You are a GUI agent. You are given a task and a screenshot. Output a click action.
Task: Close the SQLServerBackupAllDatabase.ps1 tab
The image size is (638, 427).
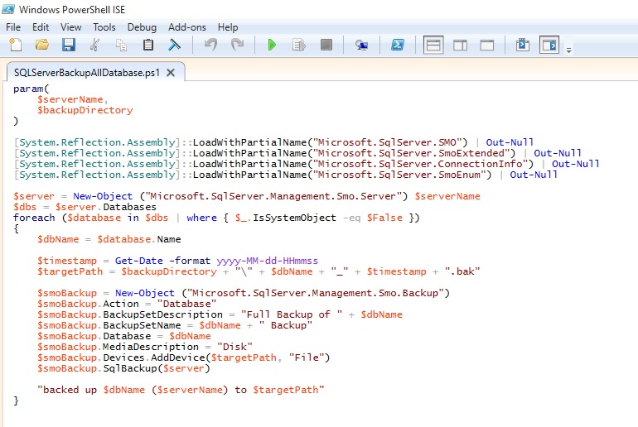[x=171, y=73]
